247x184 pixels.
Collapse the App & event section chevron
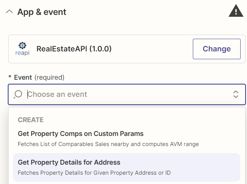coord(9,12)
